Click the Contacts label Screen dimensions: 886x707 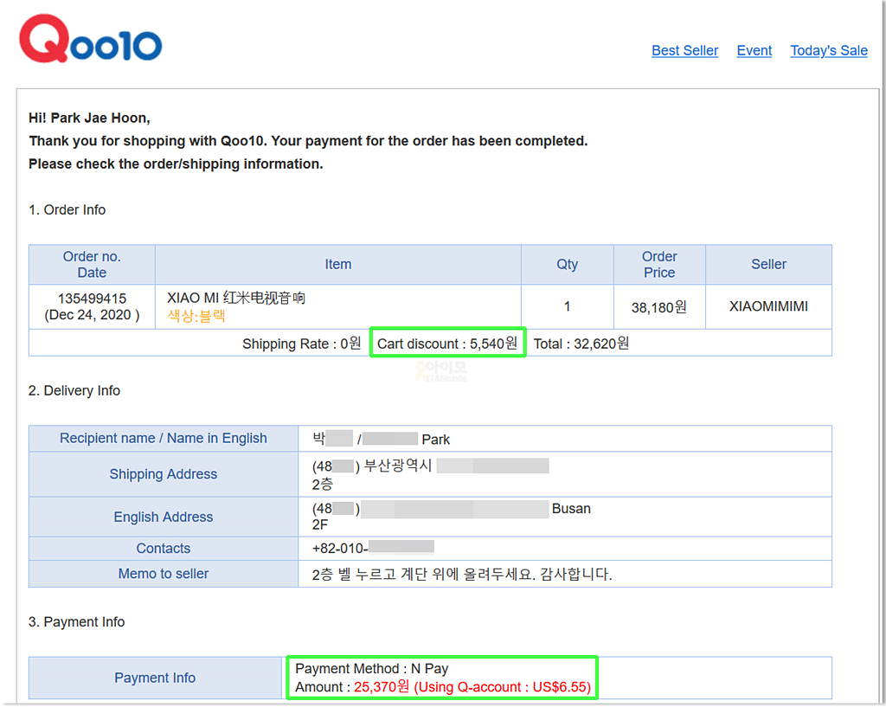(164, 548)
